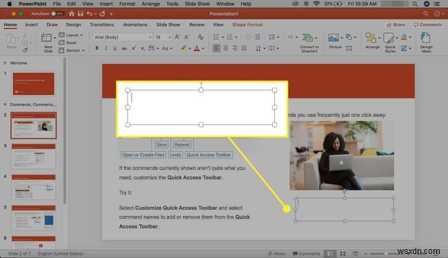Apply Bold formatting

click(97, 48)
